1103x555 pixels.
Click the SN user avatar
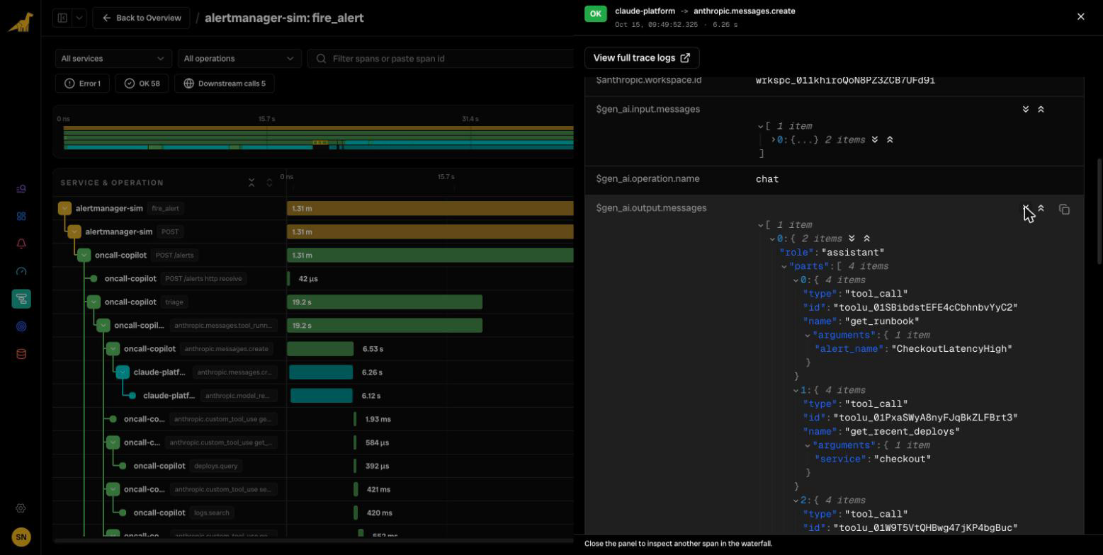[21, 537]
